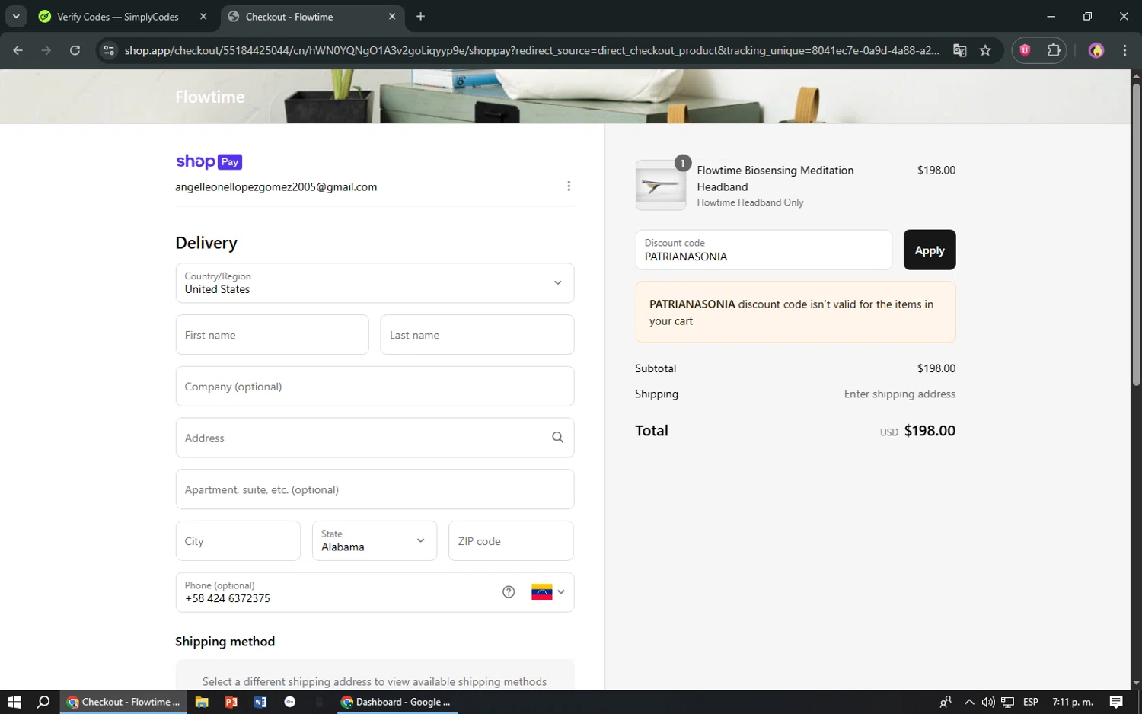Screen dimensions: 1142x714
Task: Click the invalid discount code message
Action: [796, 312]
